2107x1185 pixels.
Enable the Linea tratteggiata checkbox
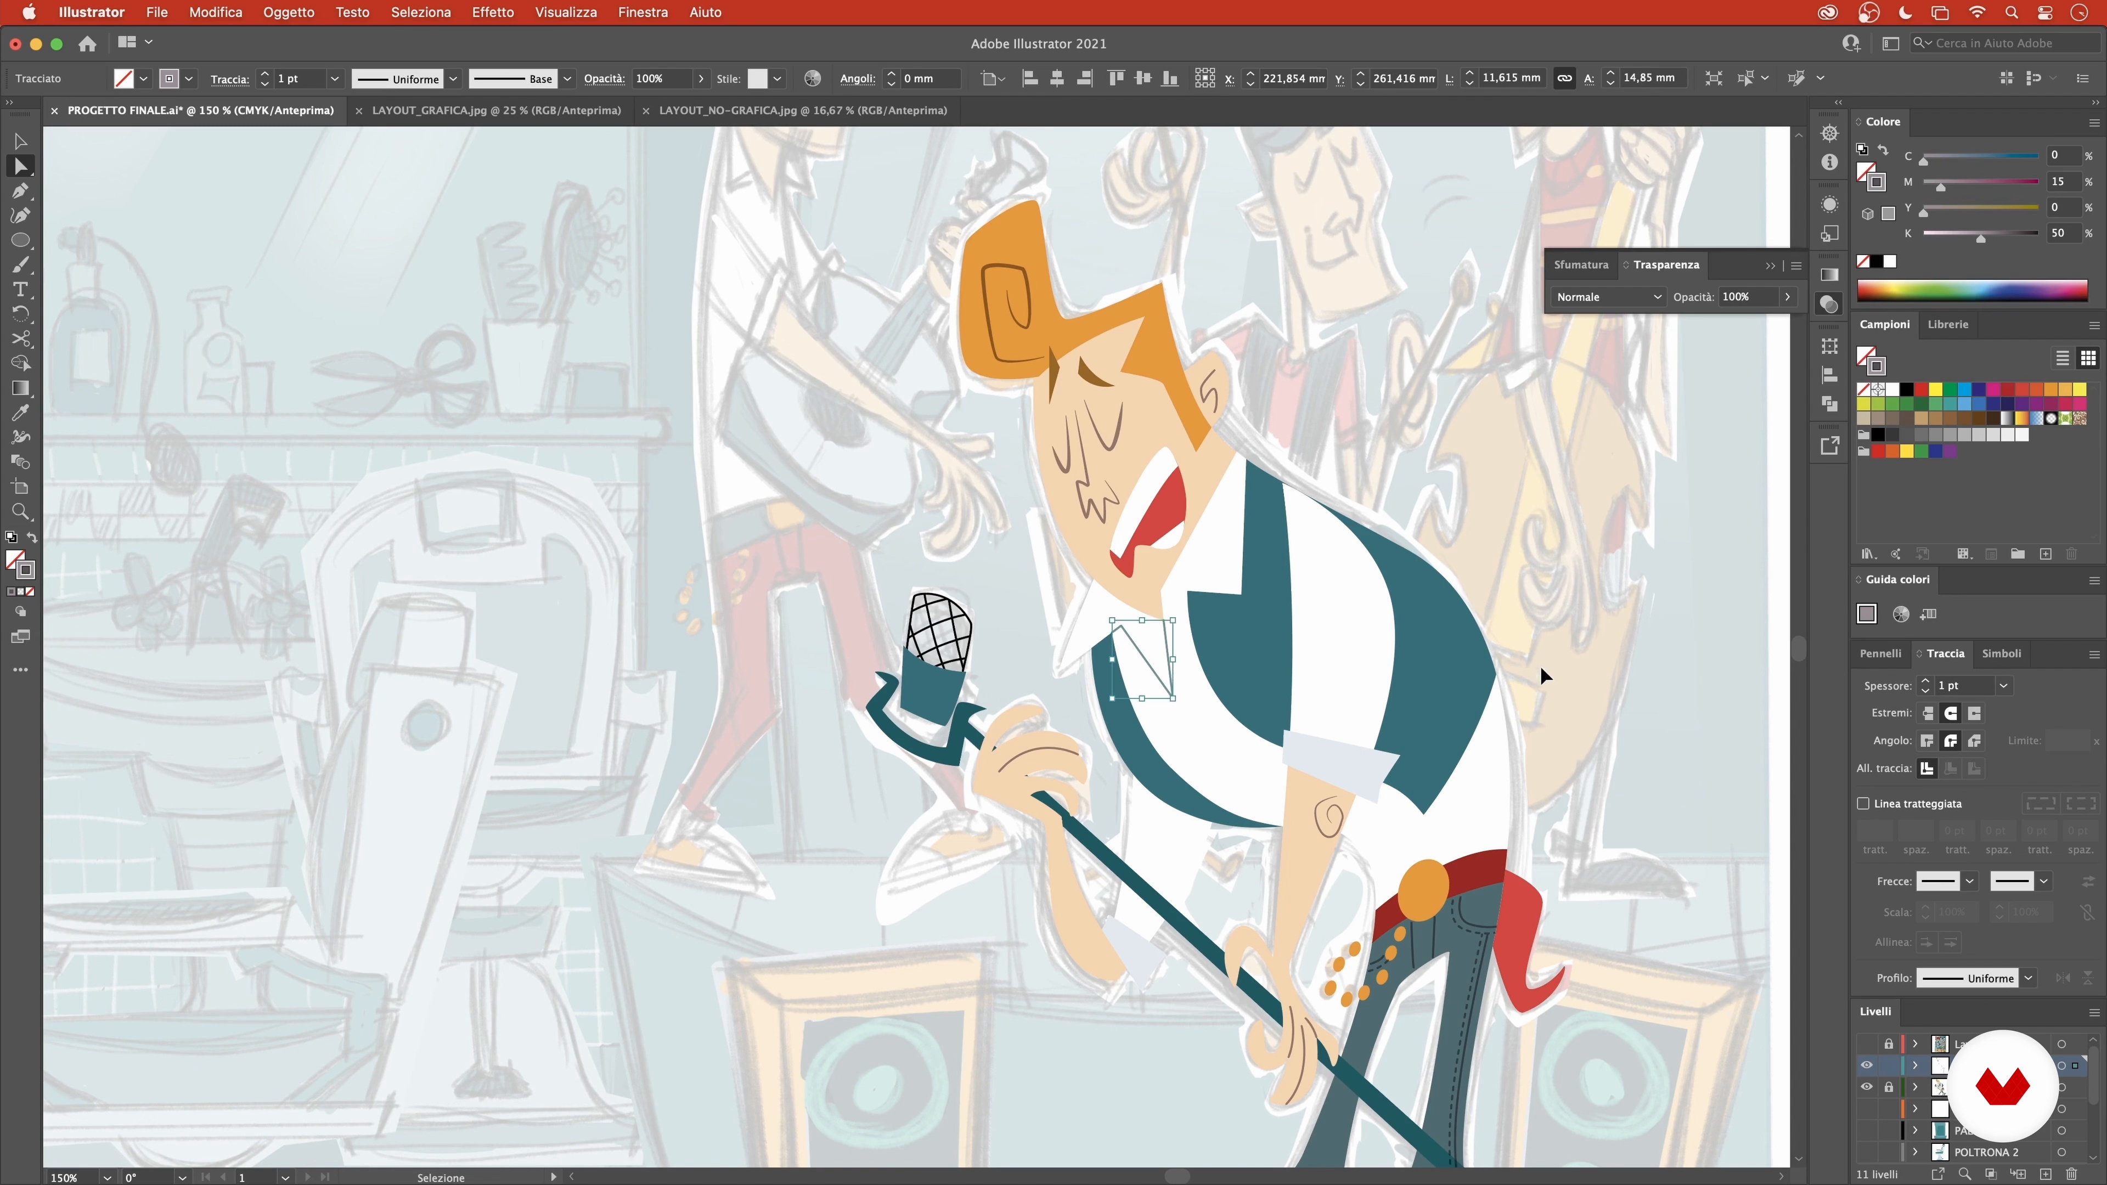point(1863,803)
